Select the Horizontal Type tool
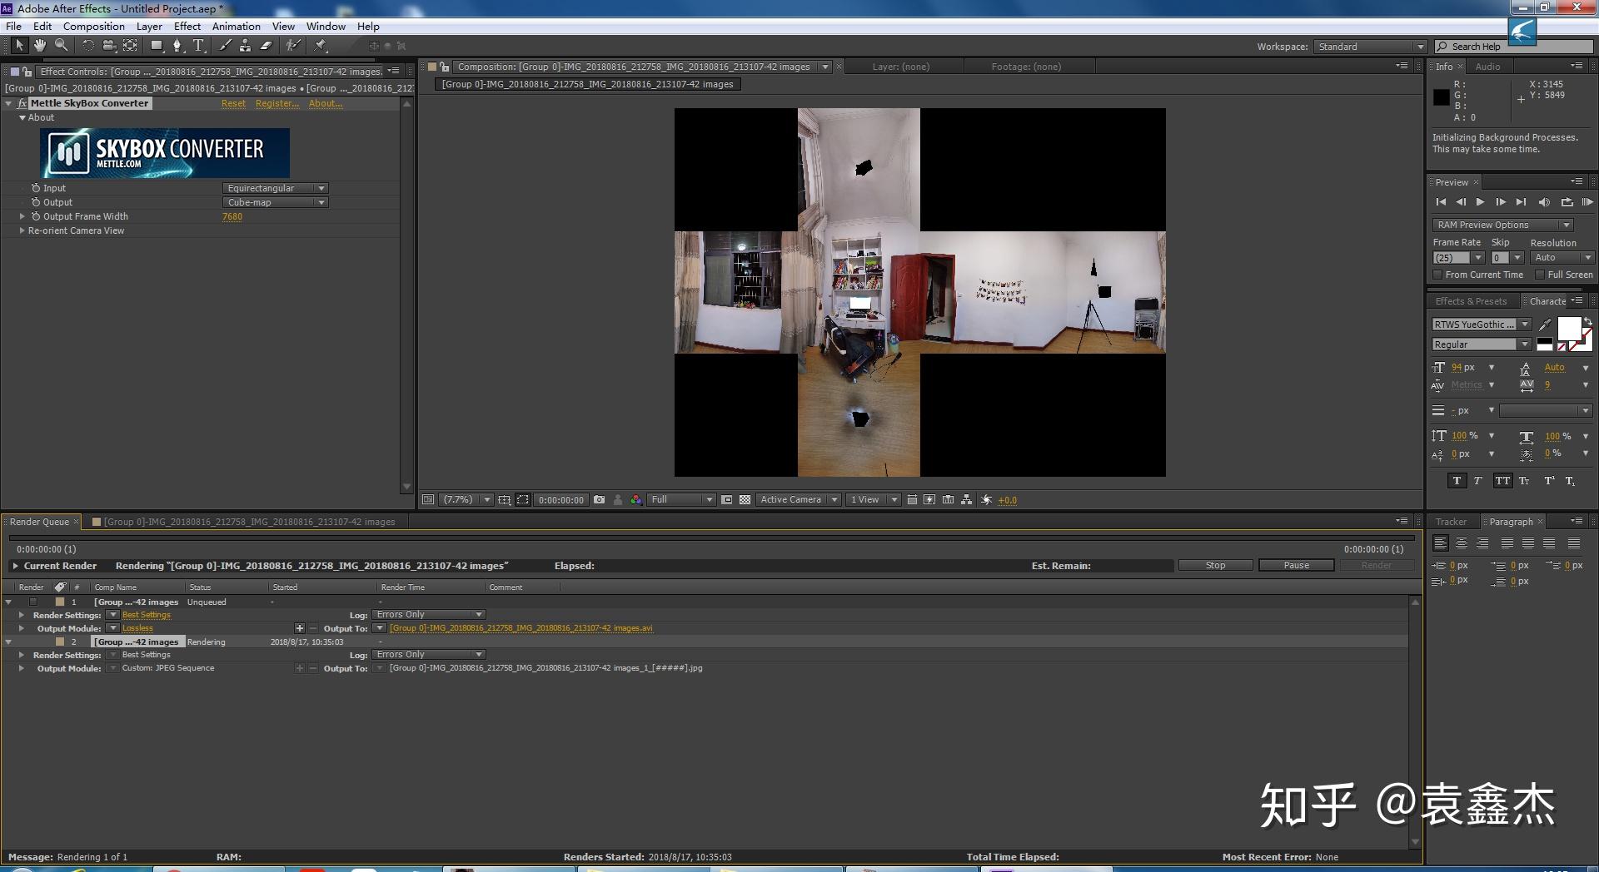 click(198, 46)
